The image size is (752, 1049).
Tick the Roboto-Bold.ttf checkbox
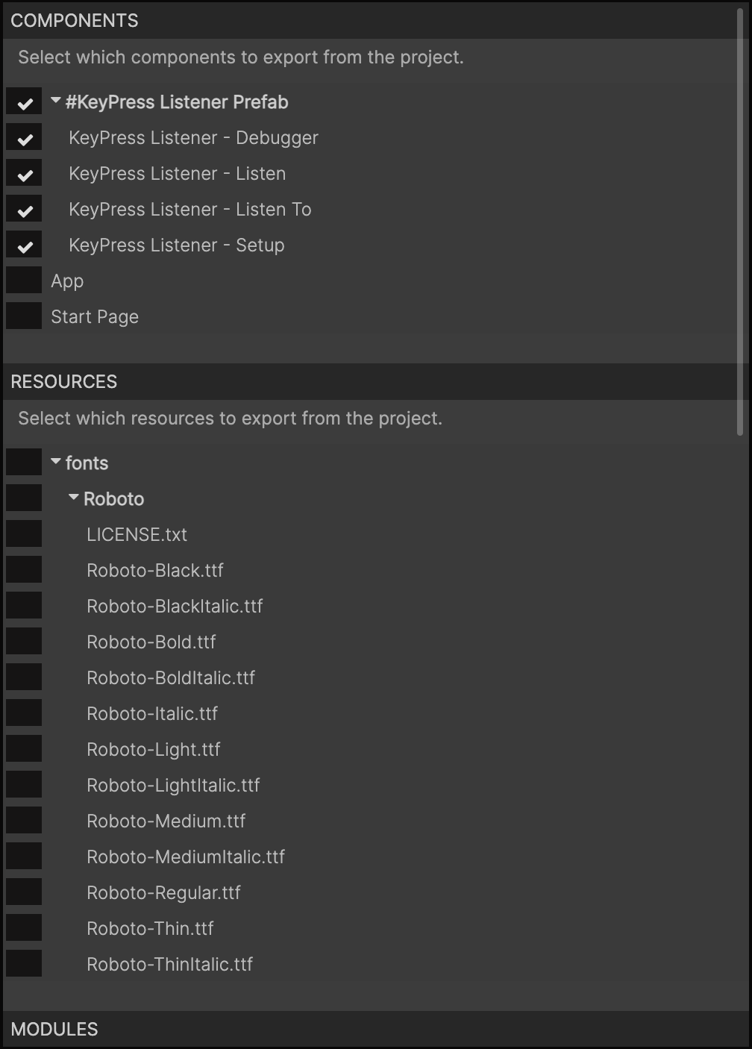point(24,642)
